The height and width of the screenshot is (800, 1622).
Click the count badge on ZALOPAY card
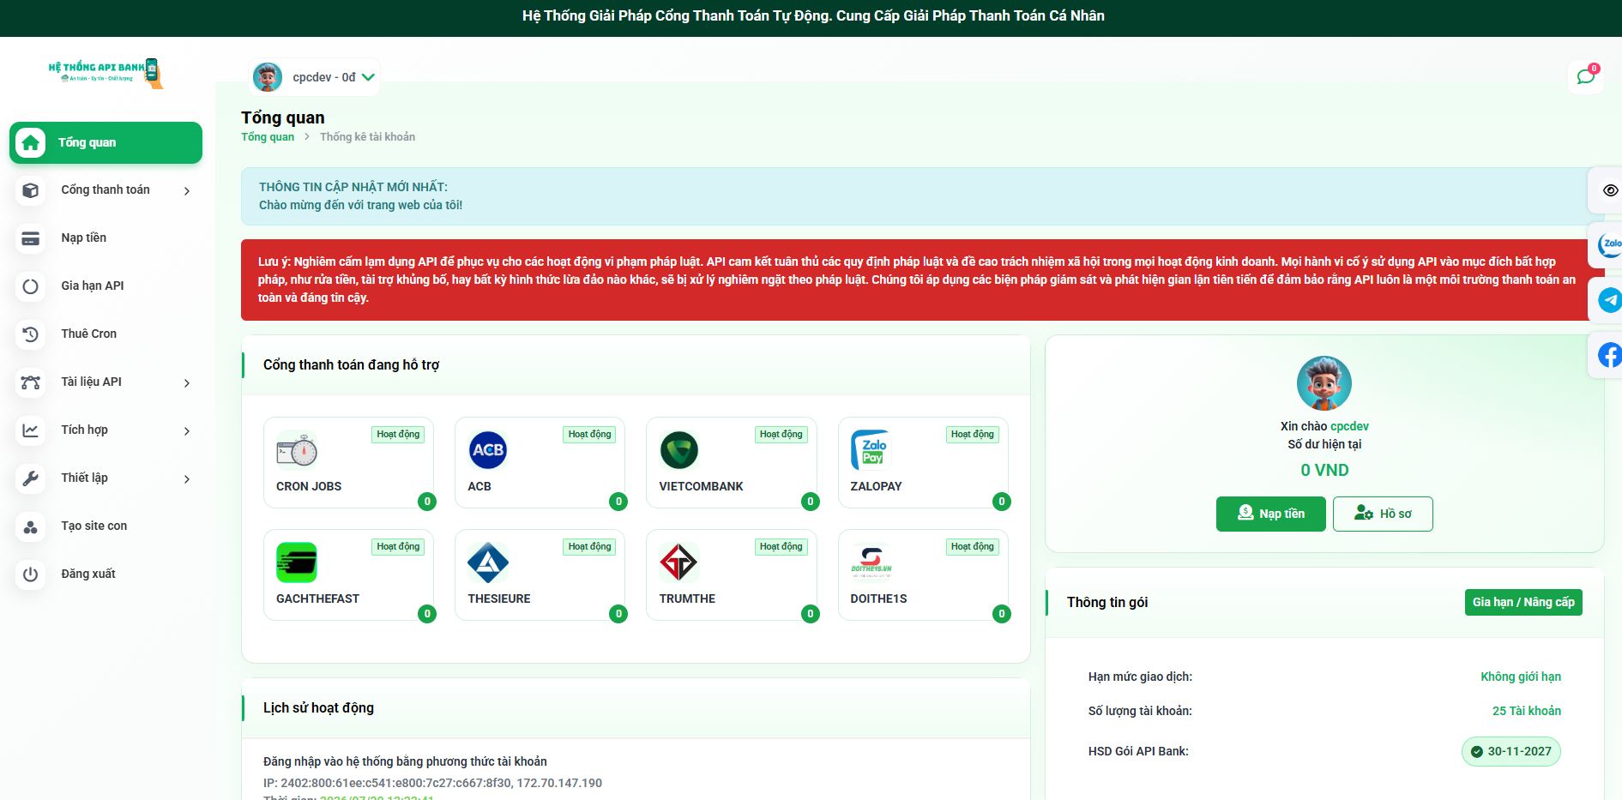(x=1001, y=502)
